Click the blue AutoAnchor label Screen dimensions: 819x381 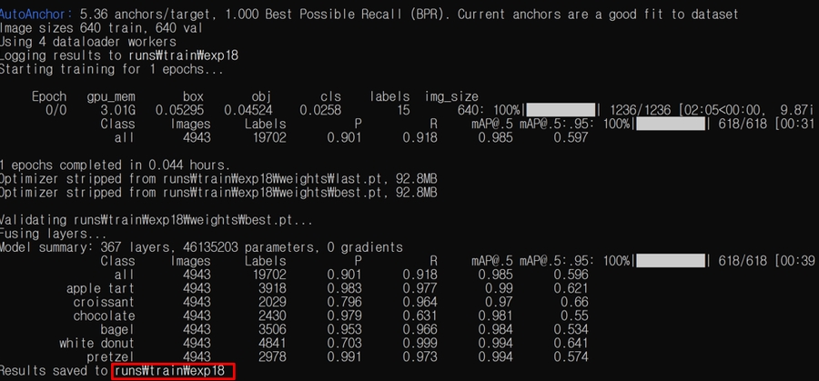point(36,15)
